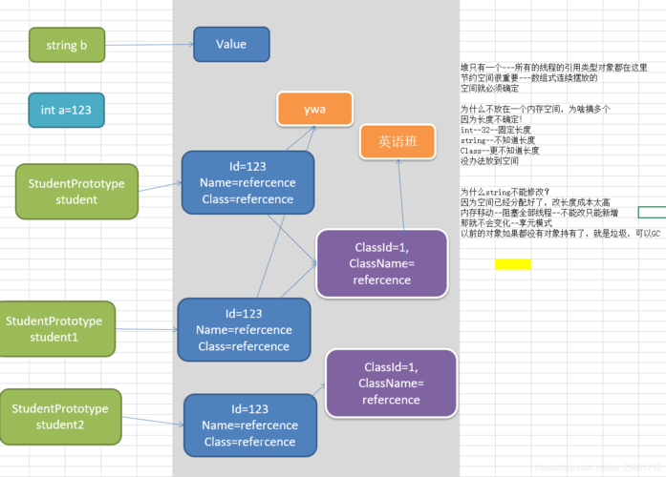The width and height of the screenshot is (666, 477).
Task: Click the cell text "空间就必须确定"
Action: (490, 89)
